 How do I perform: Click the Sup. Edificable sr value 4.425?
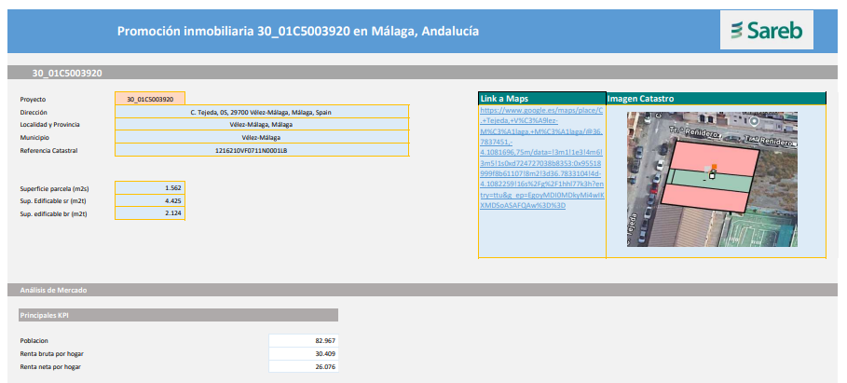(x=150, y=200)
